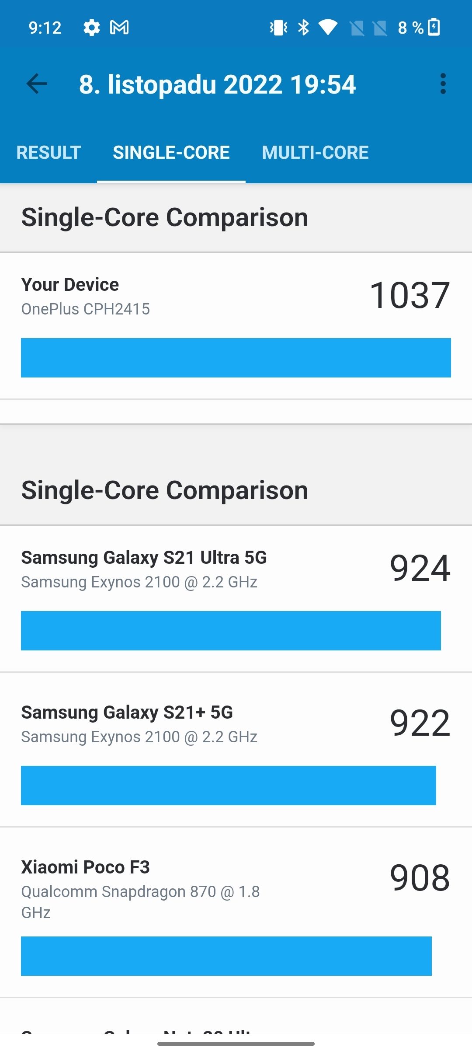Click the settings gear icon in status bar
Screen dimensions: 472x1055
click(91, 27)
